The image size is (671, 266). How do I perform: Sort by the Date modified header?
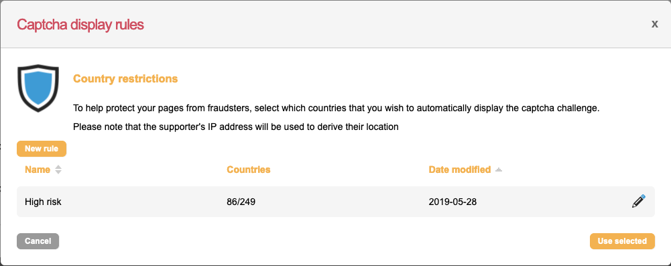coord(460,170)
